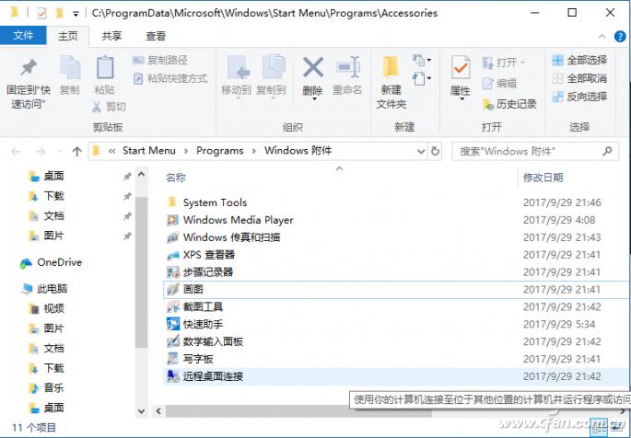This screenshot has width=631, height=438.
Task: Click the Select none icon
Action: coord(557,78)
